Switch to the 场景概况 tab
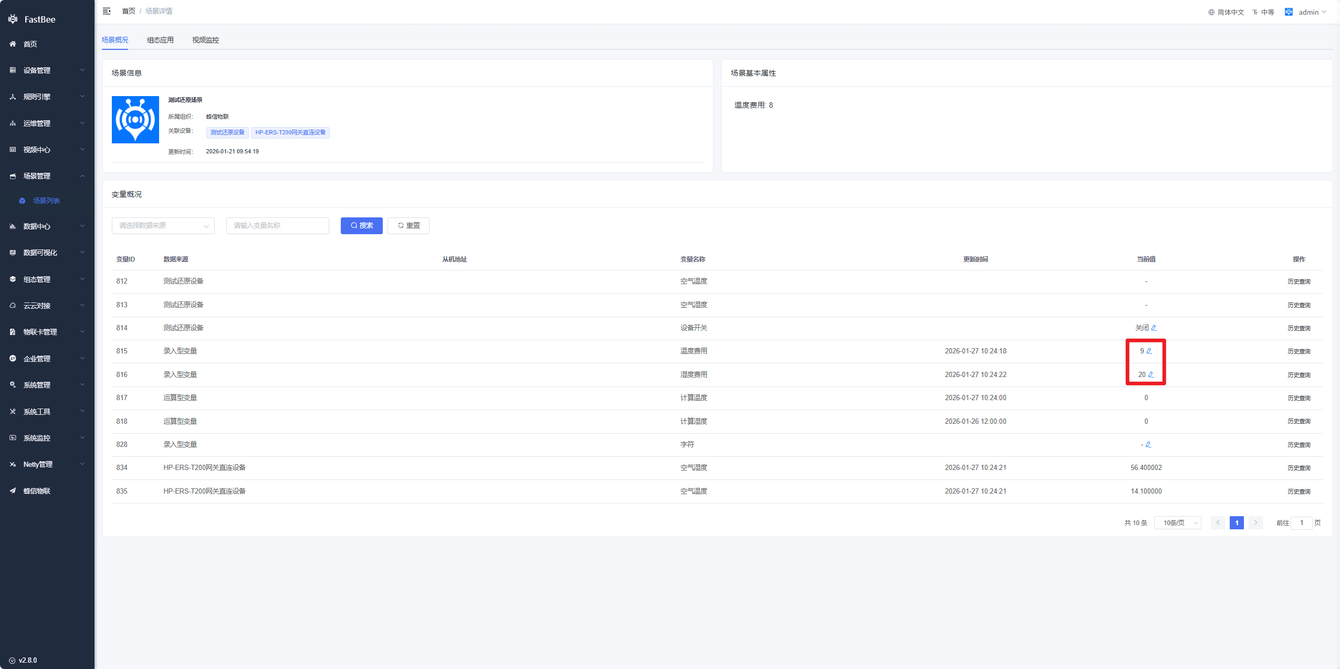The width and height of the screenshot is (1340, 669). click(115, 40)
